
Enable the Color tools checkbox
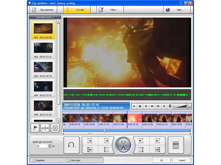click(68, 160)
